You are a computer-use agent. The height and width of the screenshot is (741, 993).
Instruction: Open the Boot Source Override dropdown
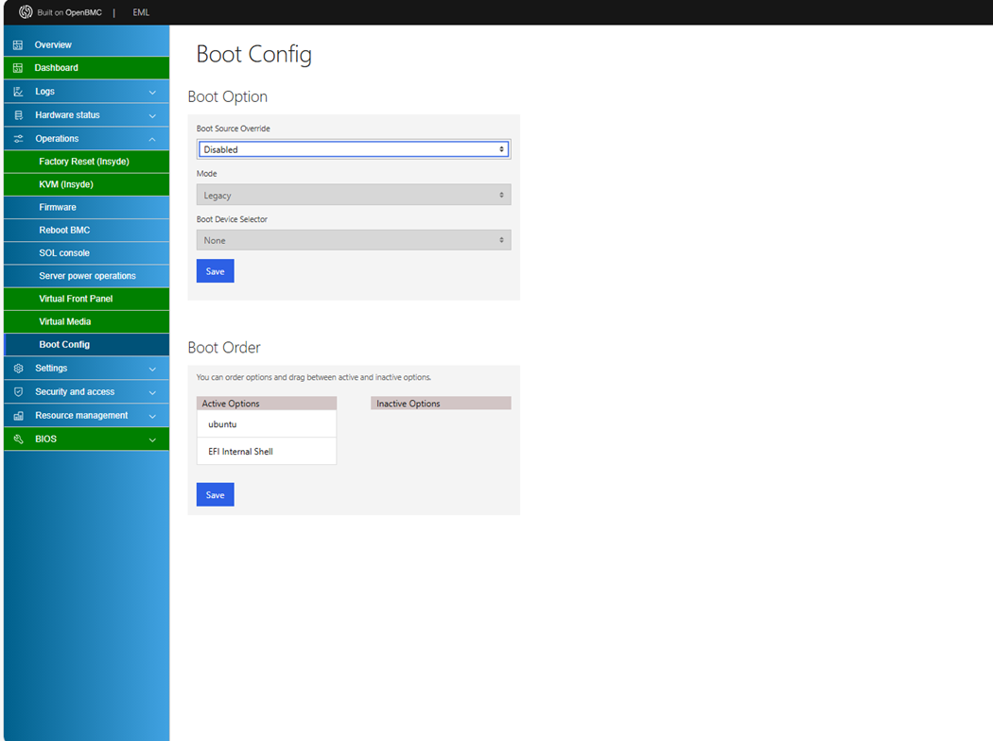coord(354,149)
